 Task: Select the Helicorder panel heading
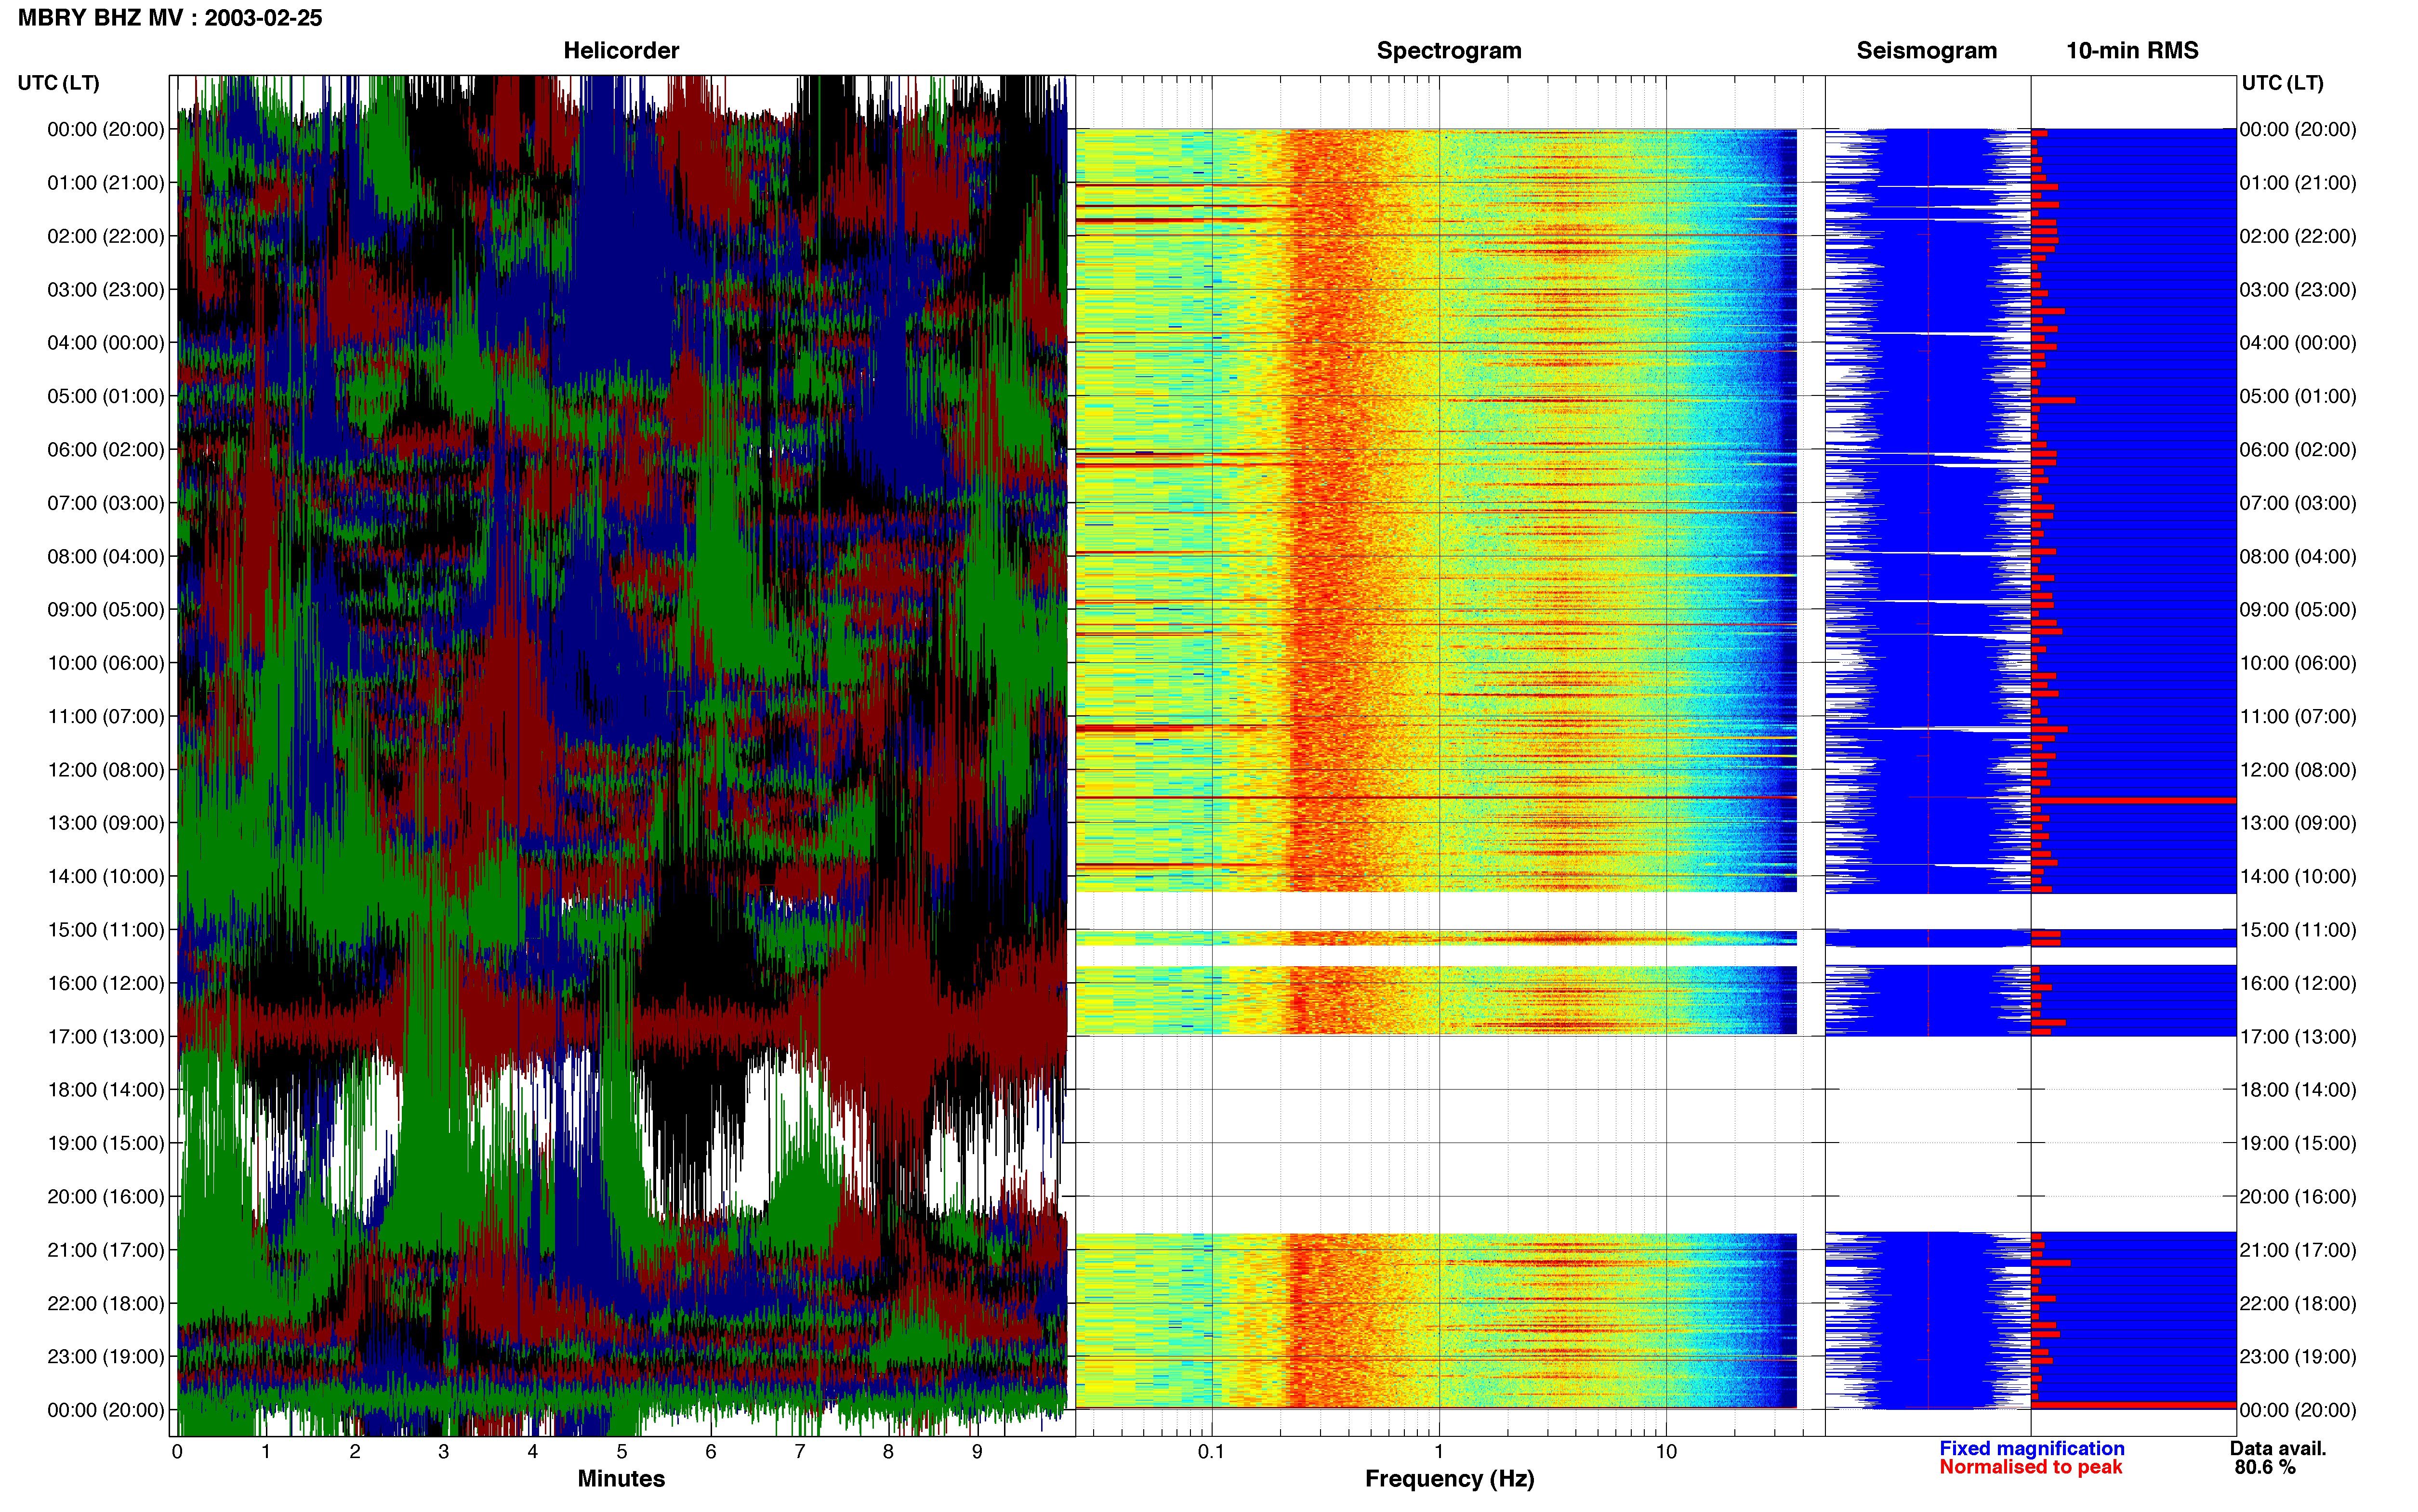pyautogui.click(x=621, y=51)
